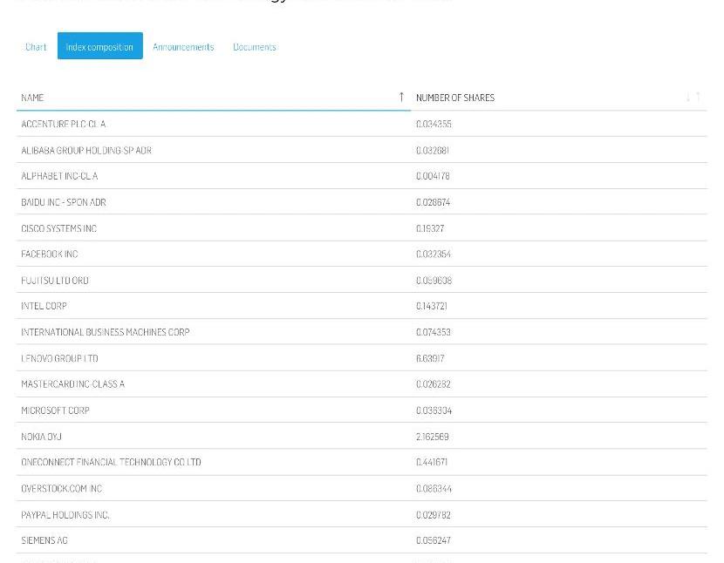Click the ascending sort arrow in NAME header
The height and width of the screenshot is (563, 724).
401,97
